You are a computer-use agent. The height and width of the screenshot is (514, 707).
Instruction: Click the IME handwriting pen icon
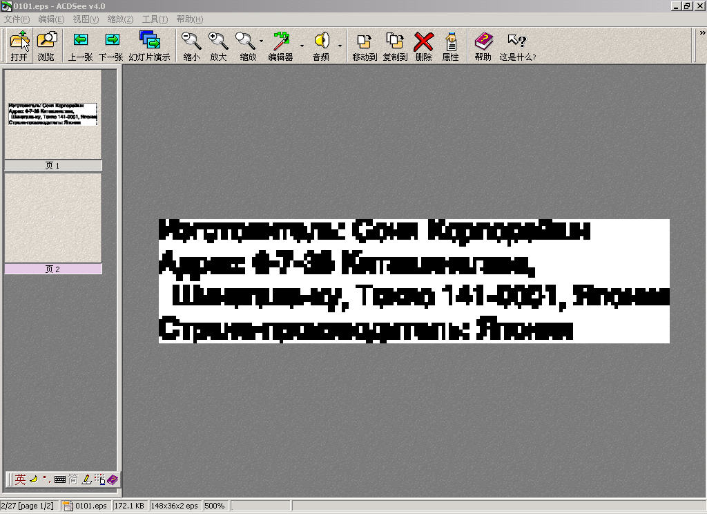click(86, 479)
